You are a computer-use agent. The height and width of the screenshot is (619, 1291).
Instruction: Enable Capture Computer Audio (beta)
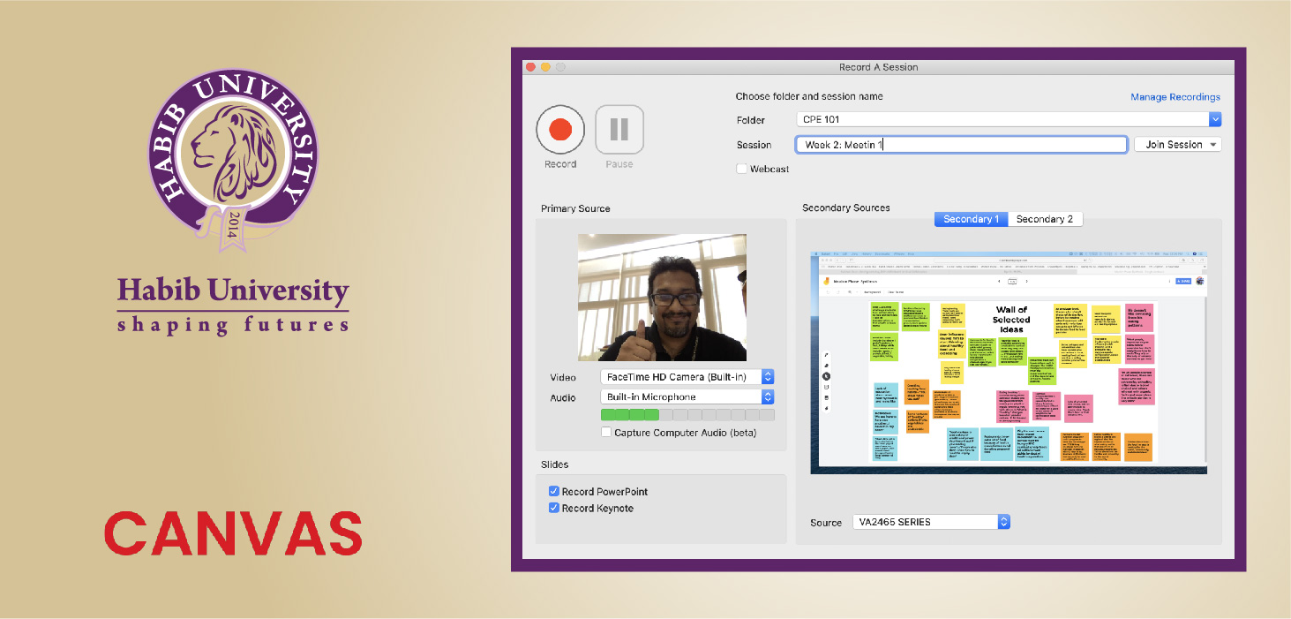pos(606,433)
